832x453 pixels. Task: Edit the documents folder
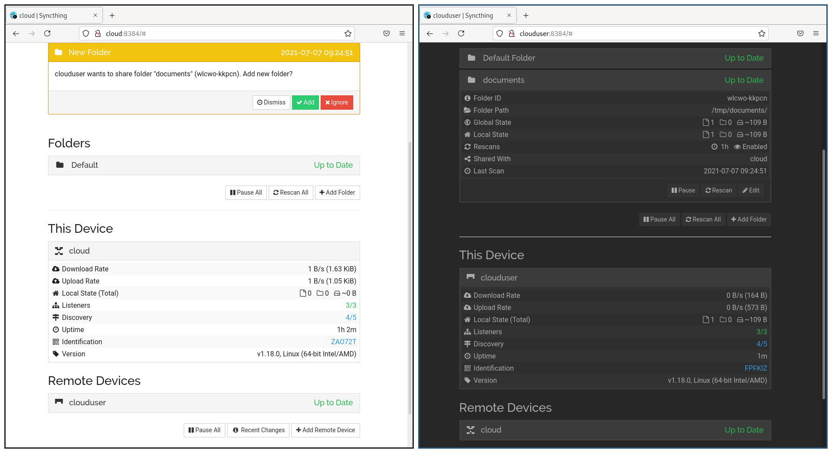pos(751,190)
